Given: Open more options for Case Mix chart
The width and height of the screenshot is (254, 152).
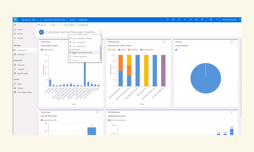Looking at the screenshot, I should pos(101,112).
